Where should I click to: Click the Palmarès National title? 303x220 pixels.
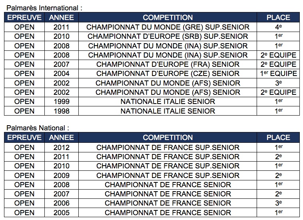coord(38,128)
